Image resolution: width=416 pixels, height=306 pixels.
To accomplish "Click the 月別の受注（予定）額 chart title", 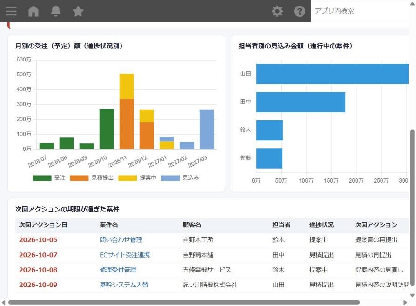I will 69,46.
